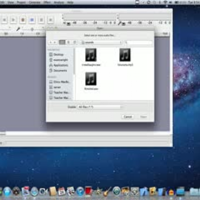Click the Skip to End transport button
200x200 pixels.
tap(50, 20)
